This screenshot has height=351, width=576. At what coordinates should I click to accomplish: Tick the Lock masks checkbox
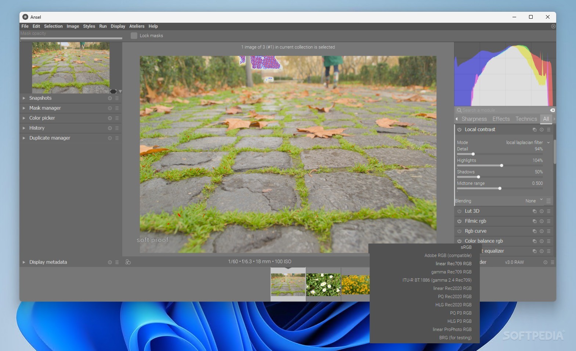(134, 36)
